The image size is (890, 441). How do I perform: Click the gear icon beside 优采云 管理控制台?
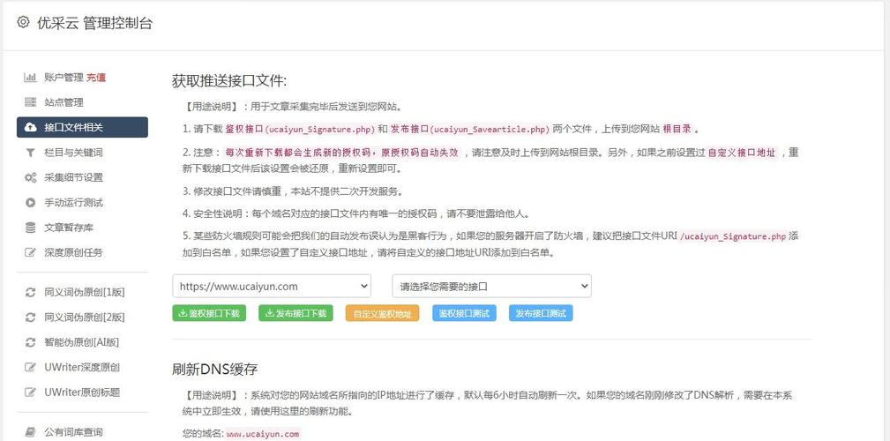(x=23, y=23)
